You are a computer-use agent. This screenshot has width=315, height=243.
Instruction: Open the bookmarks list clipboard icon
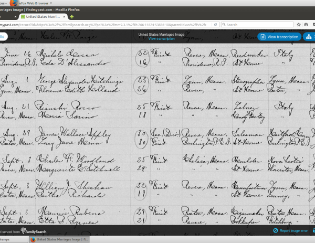[306, 24]
